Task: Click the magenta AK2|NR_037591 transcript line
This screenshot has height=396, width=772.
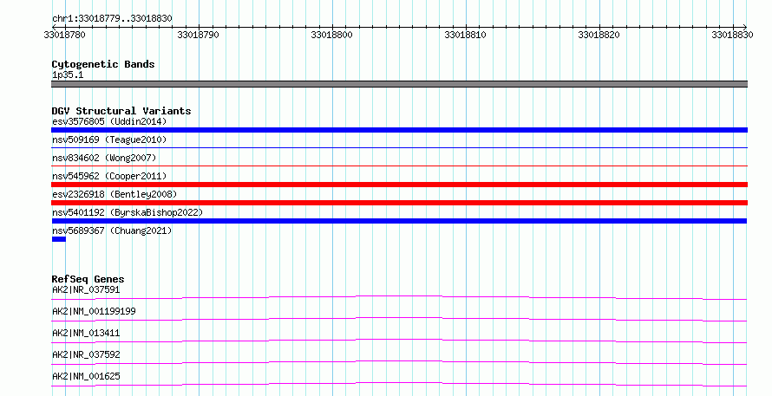Action: point(399,297)
